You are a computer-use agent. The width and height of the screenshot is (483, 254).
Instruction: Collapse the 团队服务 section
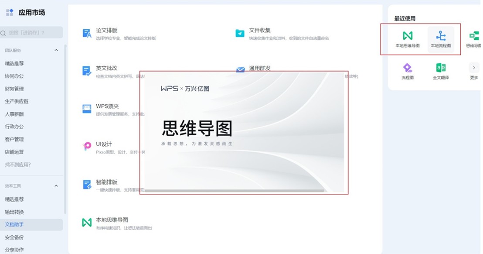[x=56, y=50]
